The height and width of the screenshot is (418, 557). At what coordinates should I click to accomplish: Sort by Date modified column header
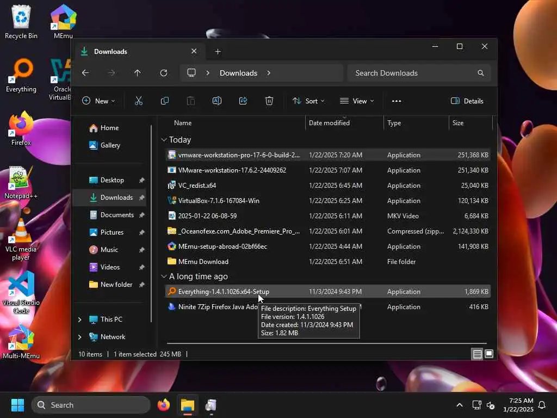(x=344, y=123)
